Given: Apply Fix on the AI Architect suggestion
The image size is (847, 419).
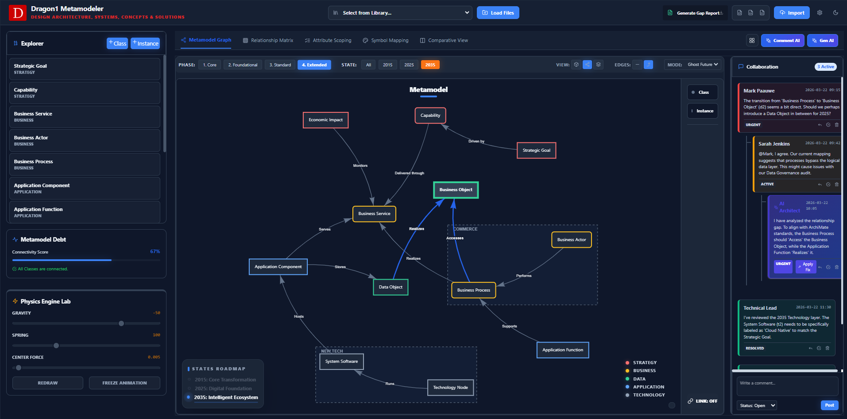Looking at the screenshot, I should (805, 266).
